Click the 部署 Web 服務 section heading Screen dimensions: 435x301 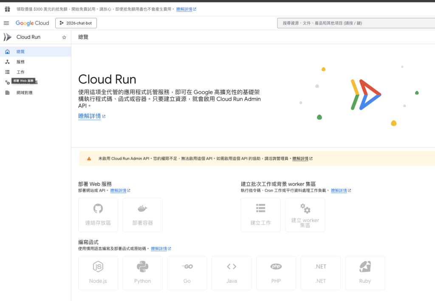pyautogui.click(x=95, y=184)
